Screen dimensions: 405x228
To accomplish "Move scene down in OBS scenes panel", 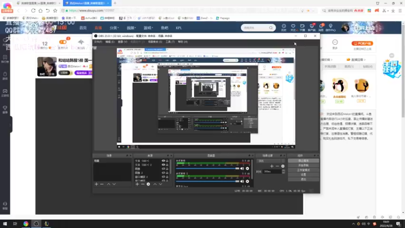I will [114, 184].
